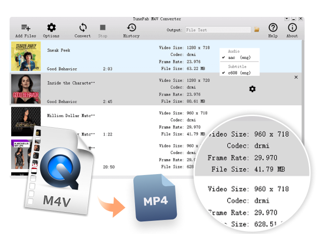This screenshot has height=234, width=318.
Task: Click the Options label
Action: click(51, 36)
